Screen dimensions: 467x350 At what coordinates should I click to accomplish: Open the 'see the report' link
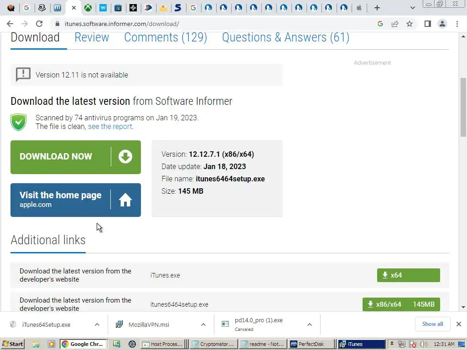pyautogui.click(x=110, y=127)
